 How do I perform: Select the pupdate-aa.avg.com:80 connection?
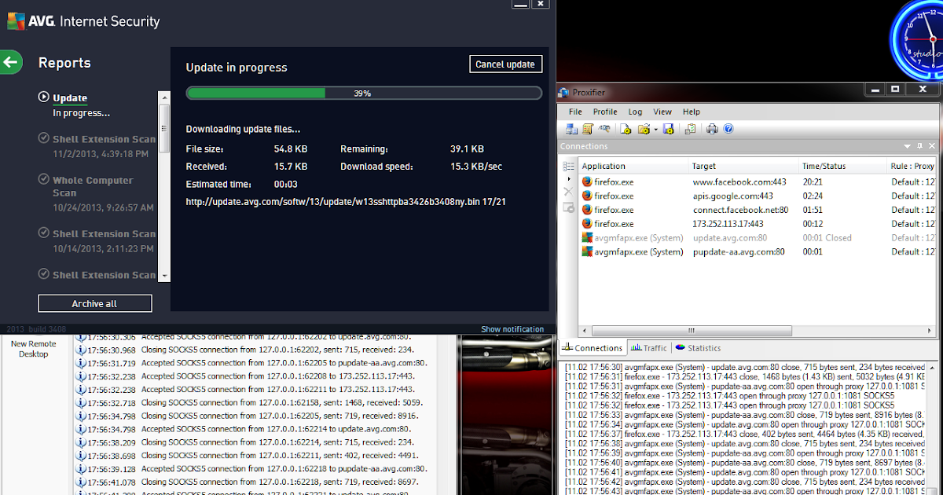[x=758, y=251]
